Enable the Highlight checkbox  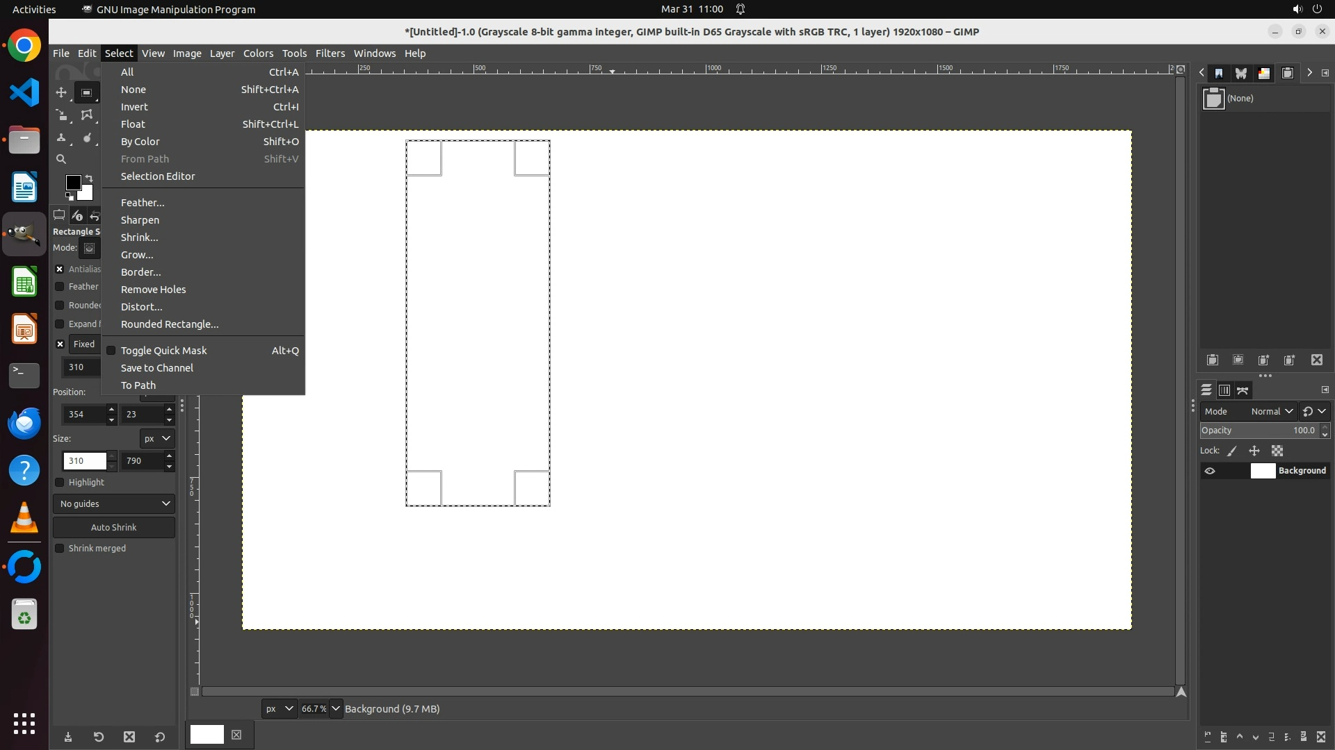tap(60, 483)
